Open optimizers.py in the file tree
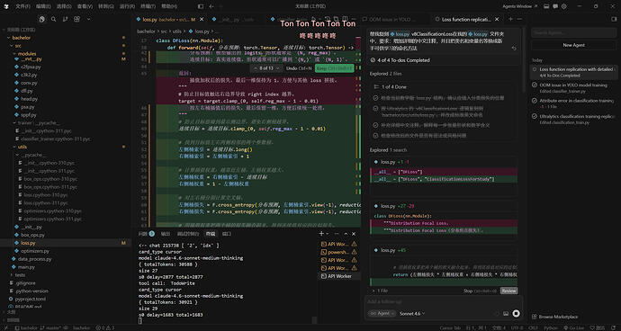Viewport: 621px width, 331px height. (35, 251)
